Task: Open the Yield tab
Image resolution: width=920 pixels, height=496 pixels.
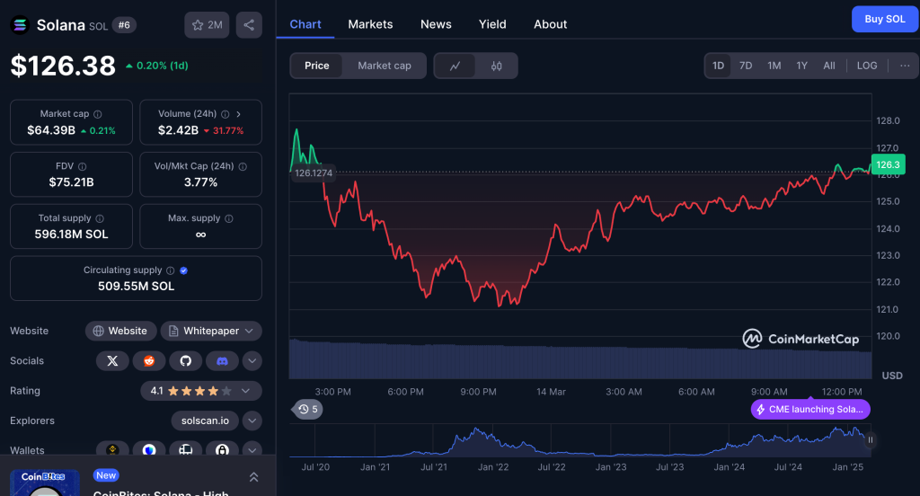Action: click(x=492, y=24)
